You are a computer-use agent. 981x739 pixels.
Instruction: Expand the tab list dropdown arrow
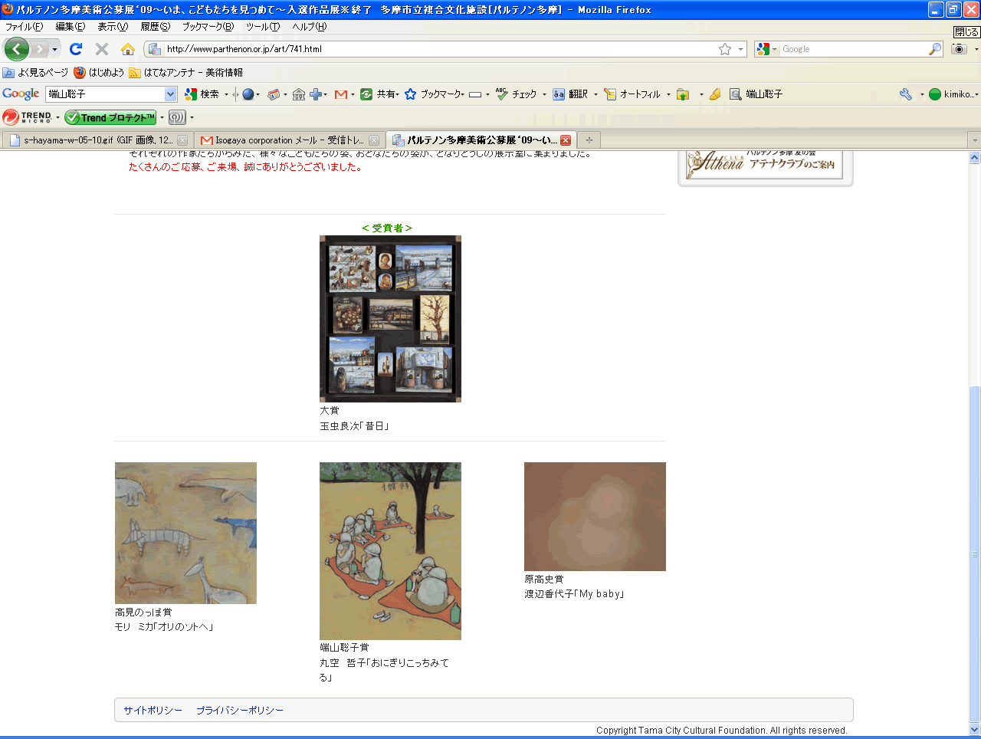pyautogui.click(x=974, y=140)
